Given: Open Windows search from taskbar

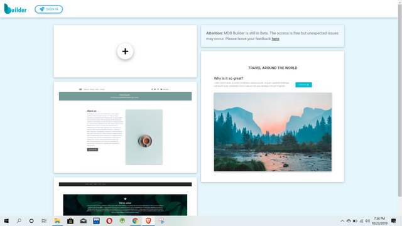Looking at the screenshot, I should click(19, 221).
